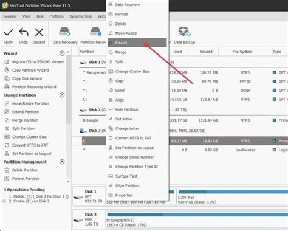
Task: Open the View menu
Action: 27,16
